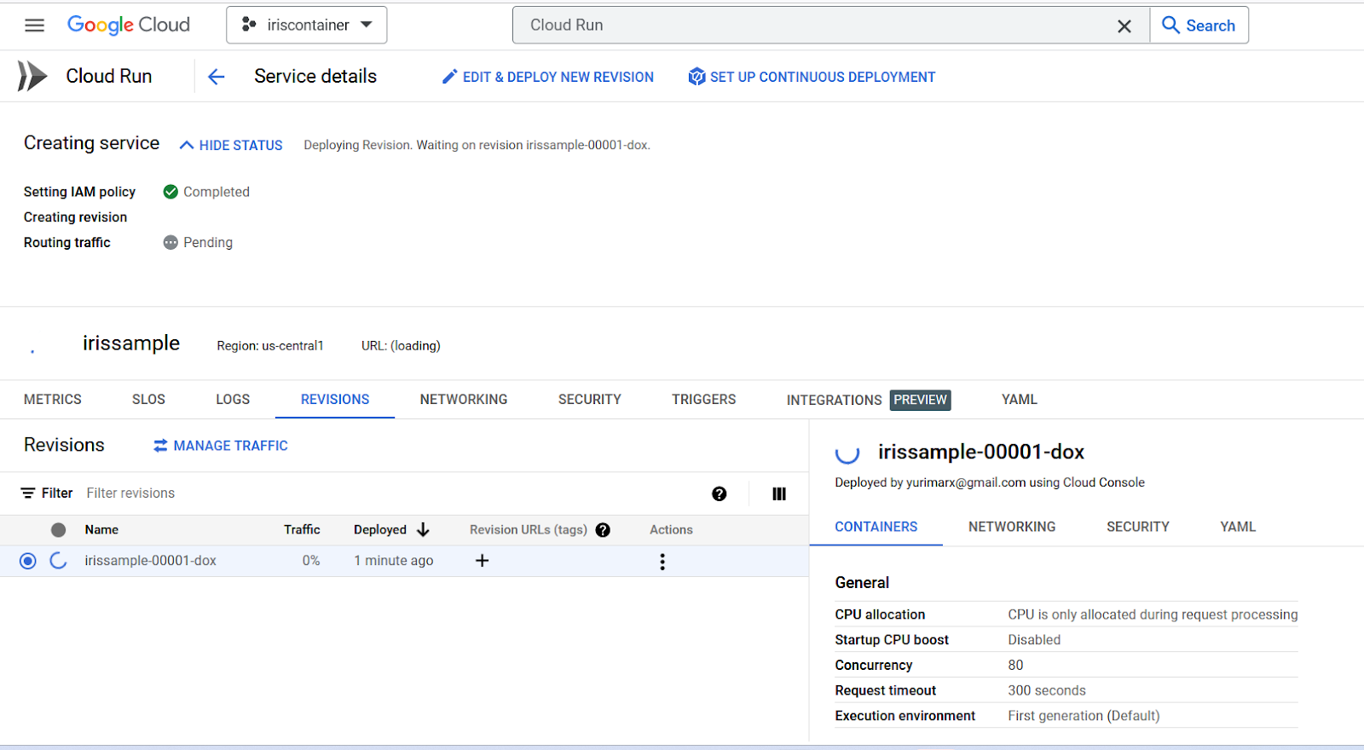1364x750 pixels.
Task: Click the Startup CPU boost Disabled value
Action: click(x=1034, y=640)
